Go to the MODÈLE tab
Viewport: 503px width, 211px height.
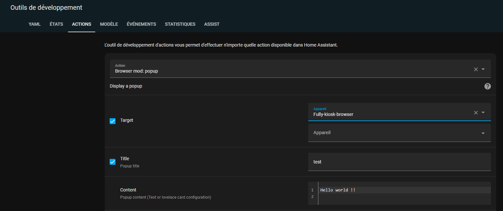[x=109, y=24]
